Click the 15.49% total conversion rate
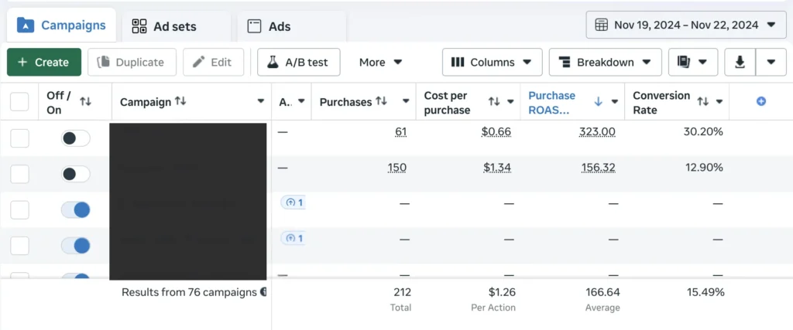Screen dimensions: 793x330 705,292
